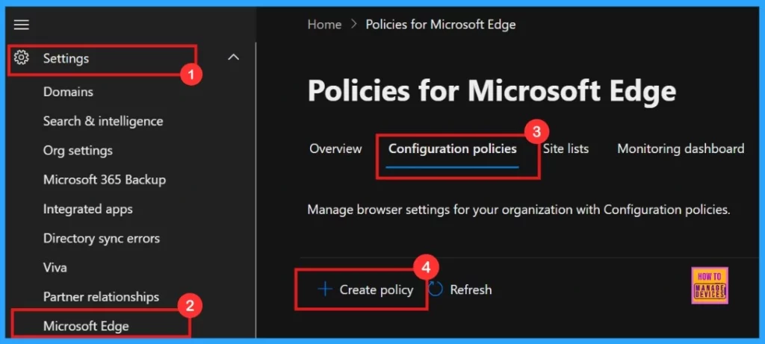Navigate to Microsoft 365 Backup

point(104,180)
